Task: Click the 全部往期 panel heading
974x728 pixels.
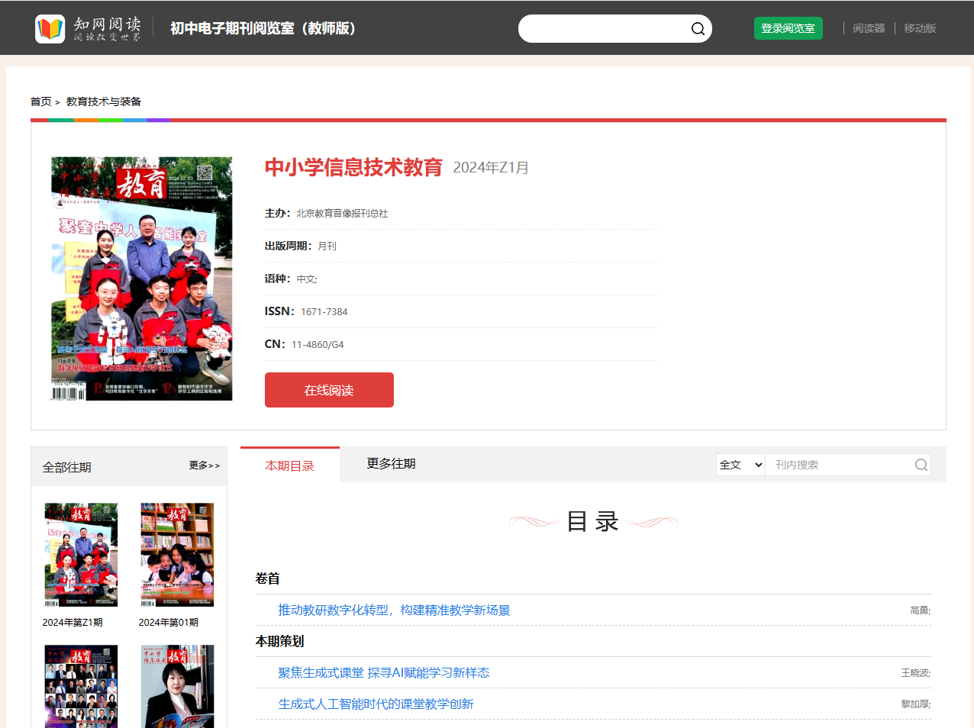Action: pos(67,467)
